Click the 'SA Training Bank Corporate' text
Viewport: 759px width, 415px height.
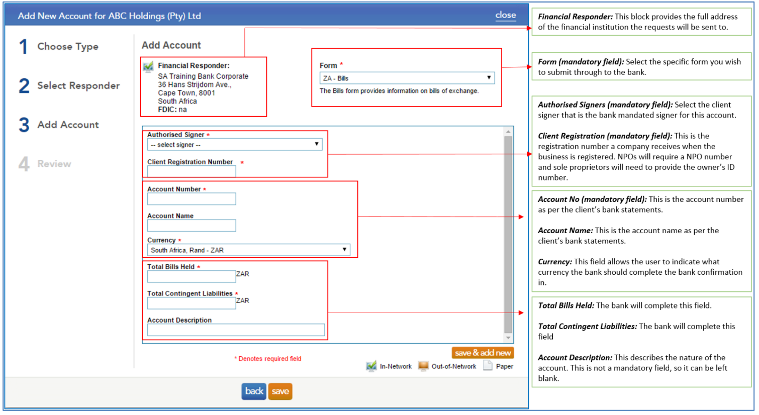(x=203, y=76)
